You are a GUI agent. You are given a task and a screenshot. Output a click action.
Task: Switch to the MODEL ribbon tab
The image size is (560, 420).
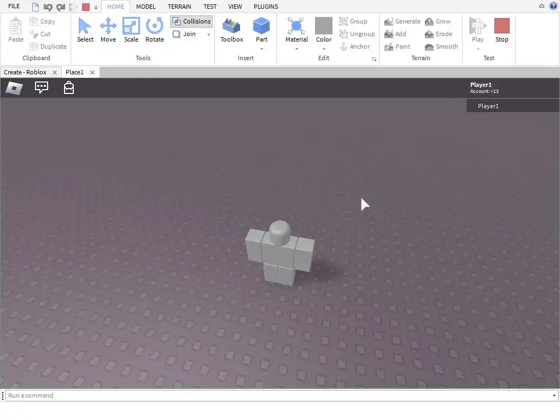(x=145, y=7)
